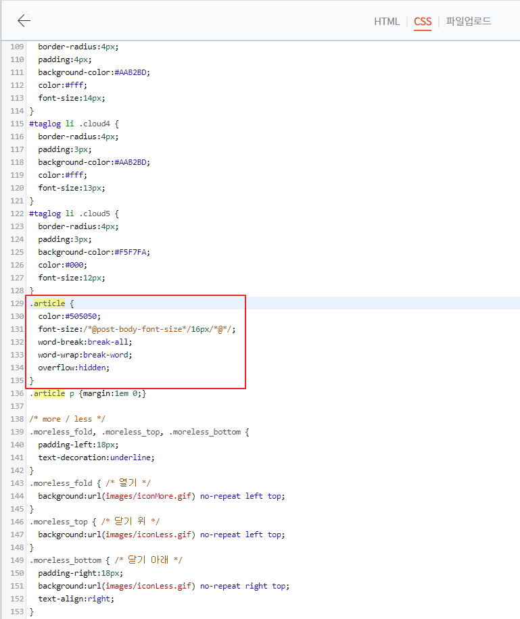Click the '.moreless_fold, .moreless_top, .moreless_bottom' selector
The width and height of the screenshot is (520, 619).
click(139, 432)
